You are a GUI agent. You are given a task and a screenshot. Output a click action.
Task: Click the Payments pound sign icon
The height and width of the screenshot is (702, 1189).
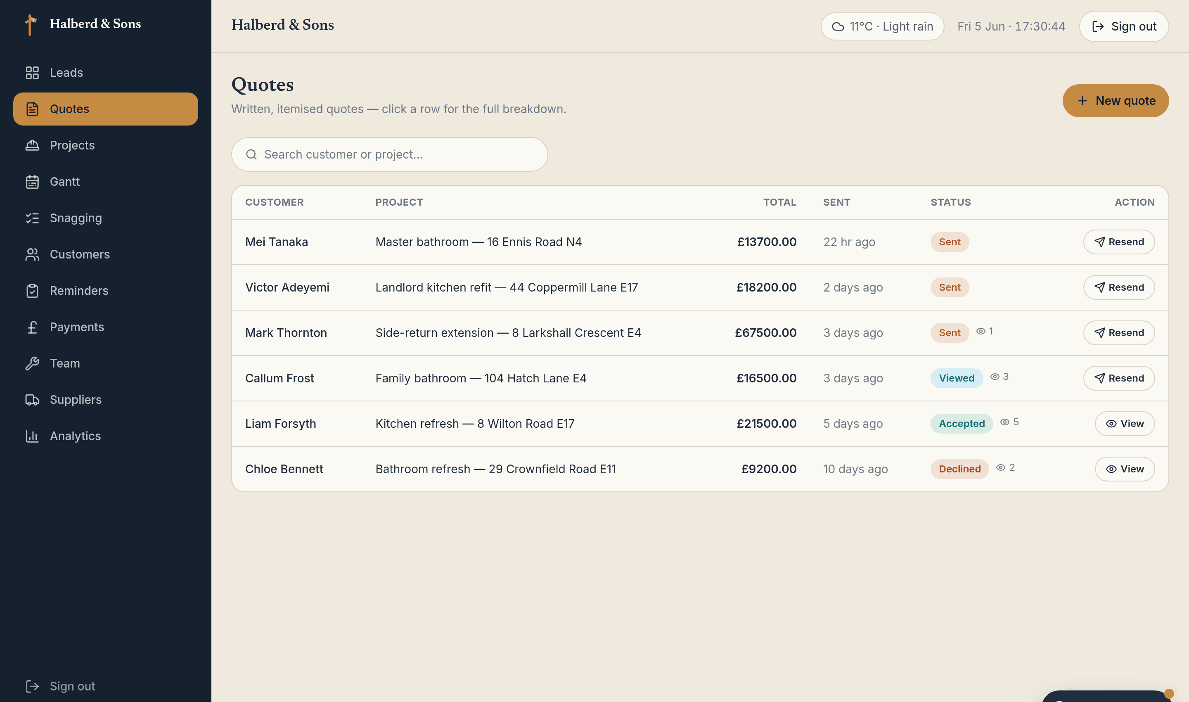(x=32, y=327)
